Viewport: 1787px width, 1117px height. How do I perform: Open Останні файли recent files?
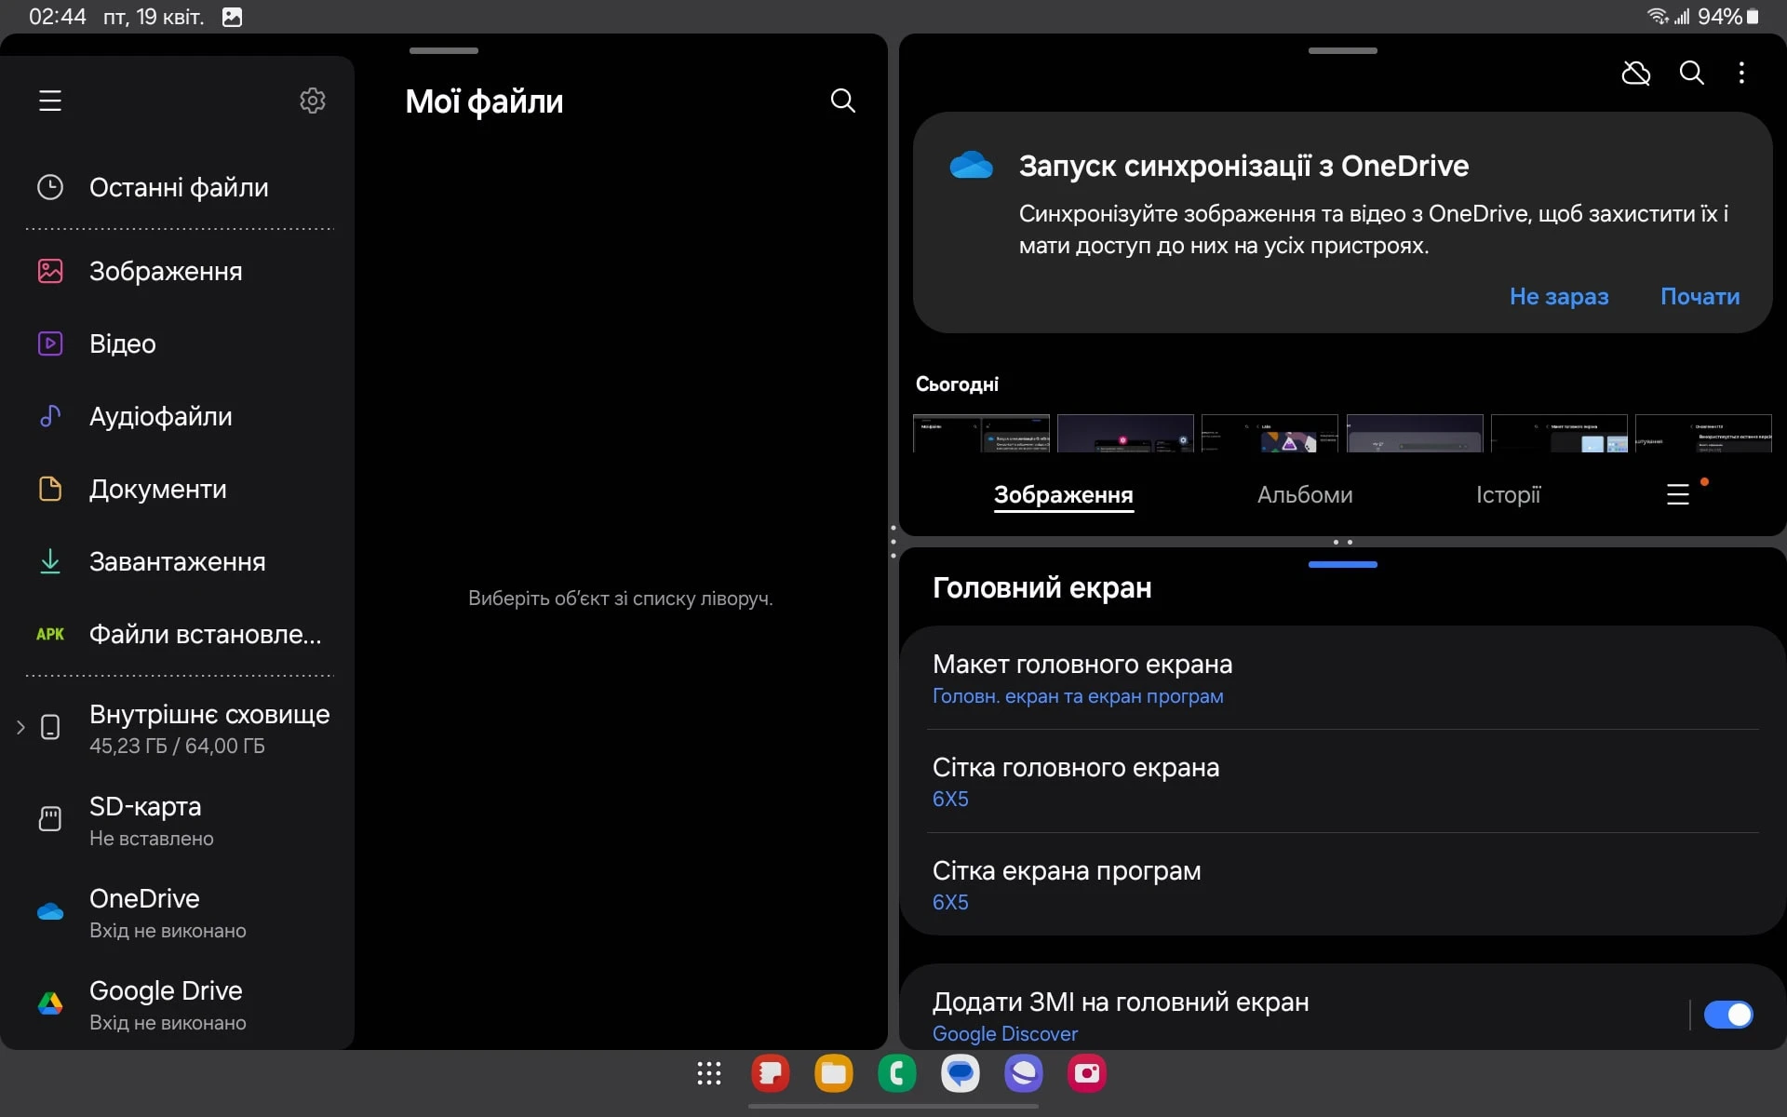(x=179, y=187)
